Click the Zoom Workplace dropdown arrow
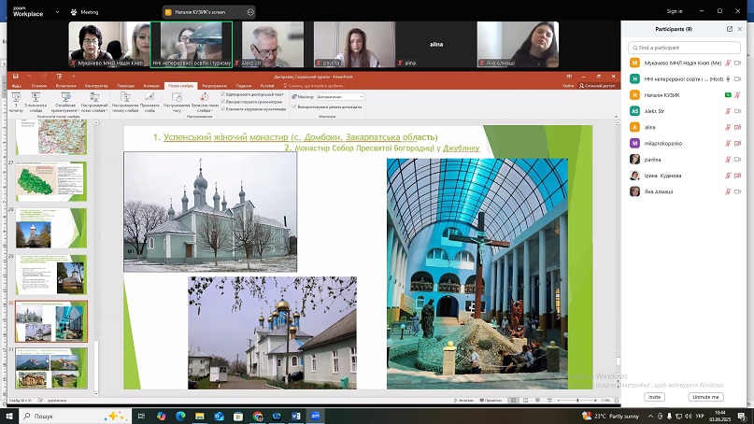Screen dimensions: 754x424 pos(57,12)
